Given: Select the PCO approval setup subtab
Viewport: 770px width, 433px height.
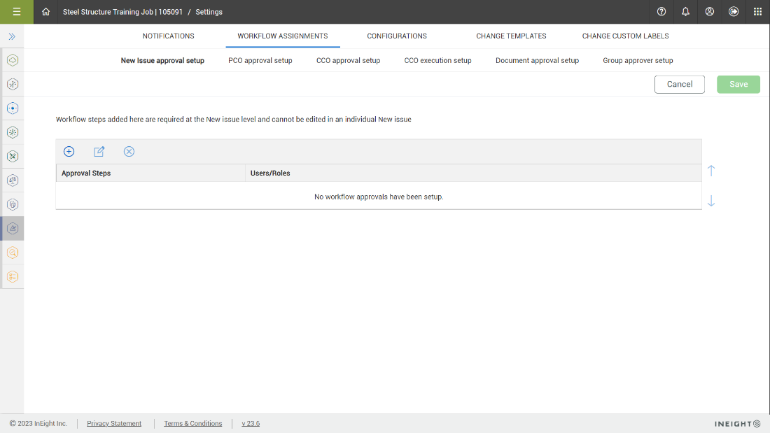Looking at the screenshot, I should pyautogui.click(x=260, y=60).
